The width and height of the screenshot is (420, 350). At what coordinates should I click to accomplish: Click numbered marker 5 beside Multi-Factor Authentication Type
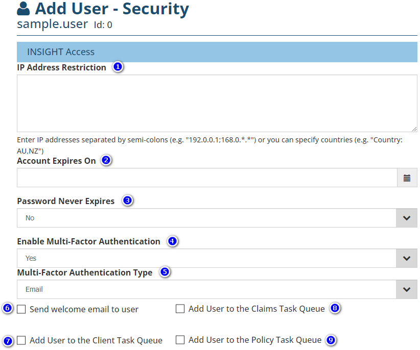point(165,272)
